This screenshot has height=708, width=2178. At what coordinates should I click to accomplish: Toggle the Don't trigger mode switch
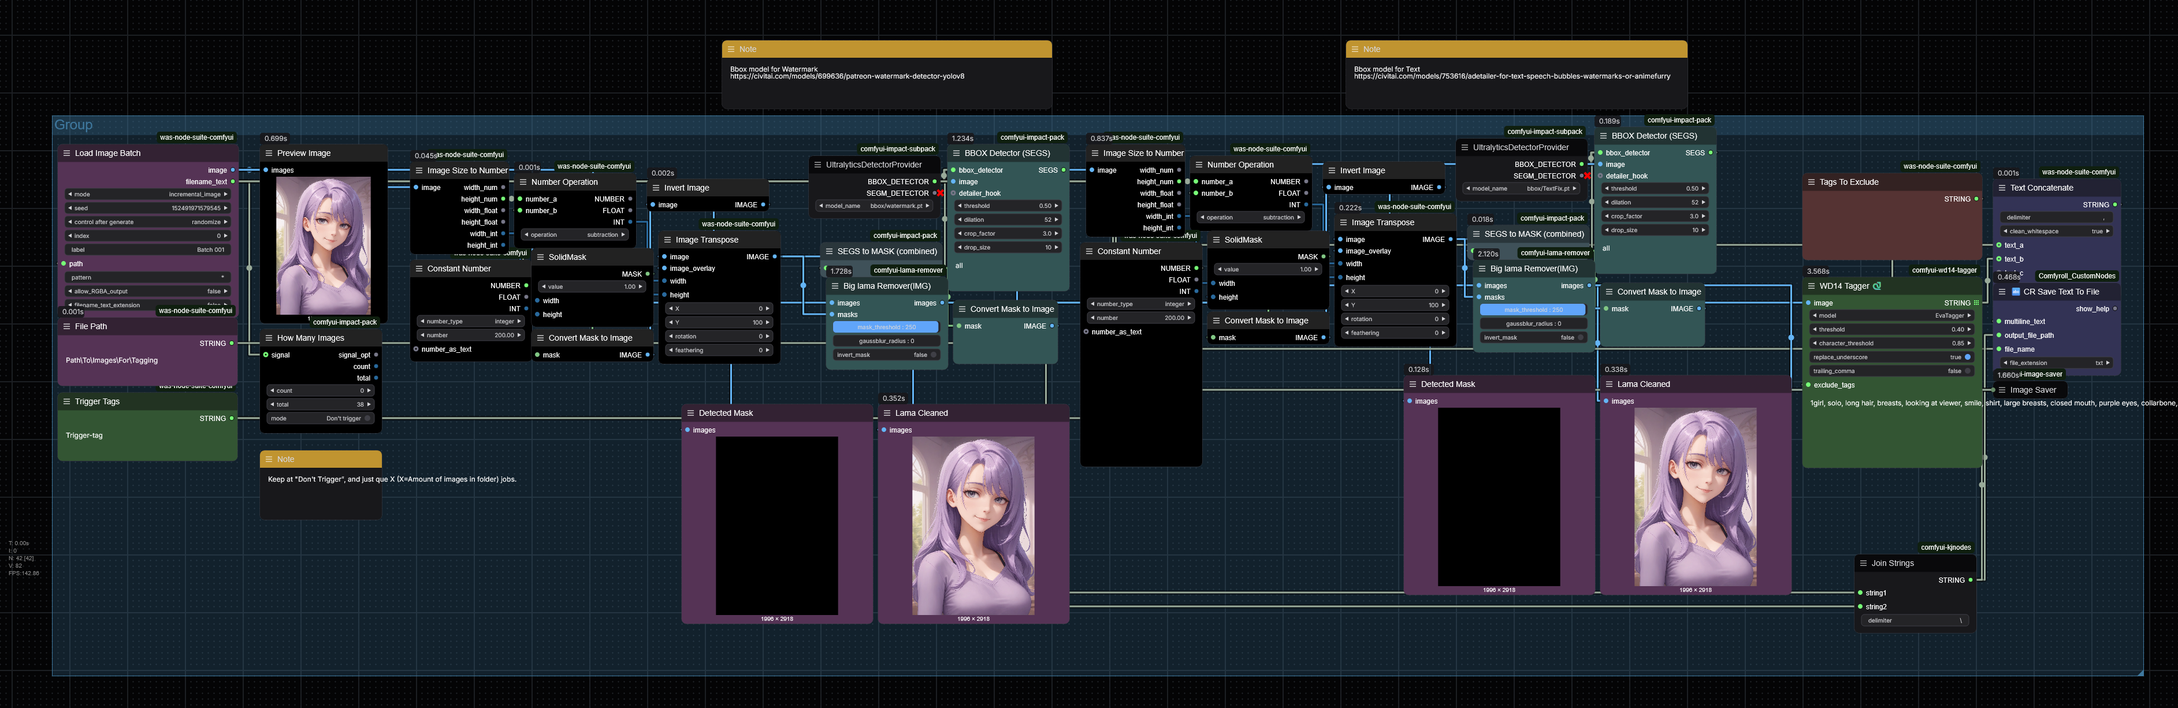368,418
